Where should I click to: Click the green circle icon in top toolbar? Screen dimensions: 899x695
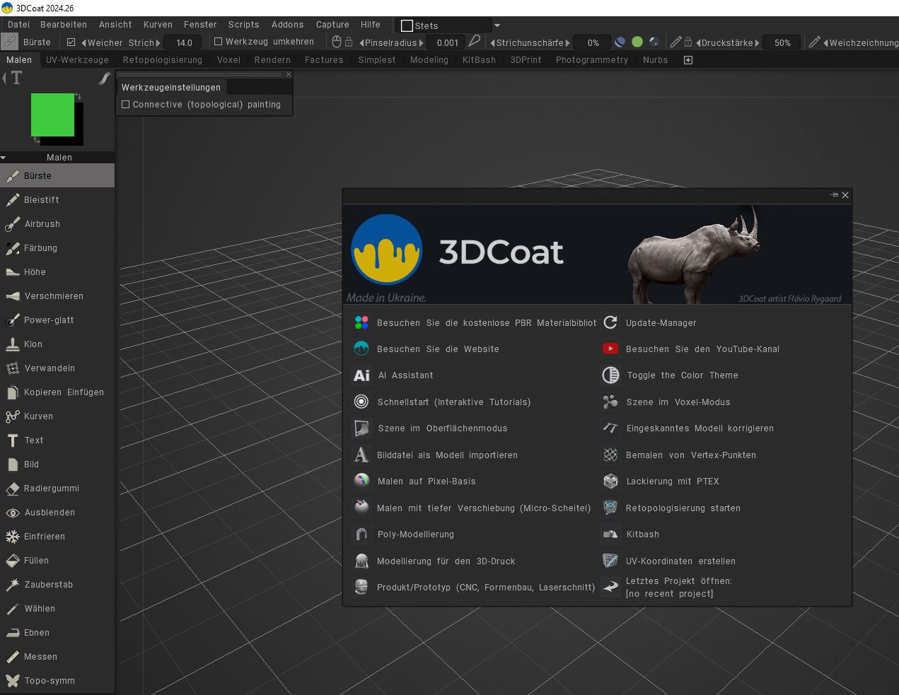[637, 42]
